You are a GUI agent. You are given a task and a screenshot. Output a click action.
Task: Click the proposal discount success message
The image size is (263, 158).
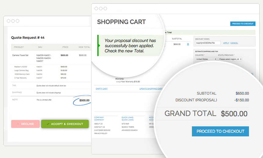point(130,46)
